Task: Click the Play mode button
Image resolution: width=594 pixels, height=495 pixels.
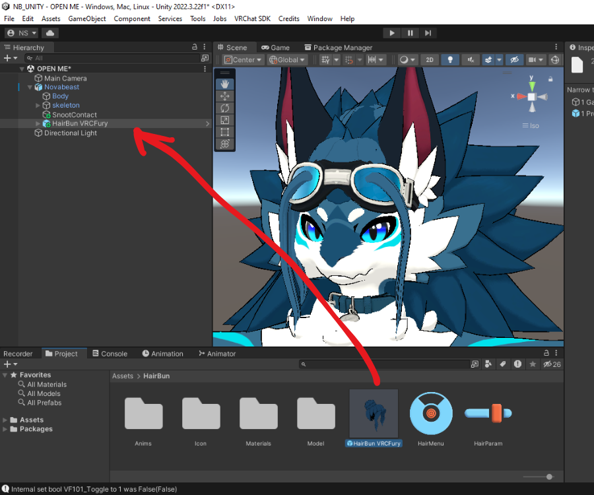Action: pyautogui.click(x=391, y=33)
